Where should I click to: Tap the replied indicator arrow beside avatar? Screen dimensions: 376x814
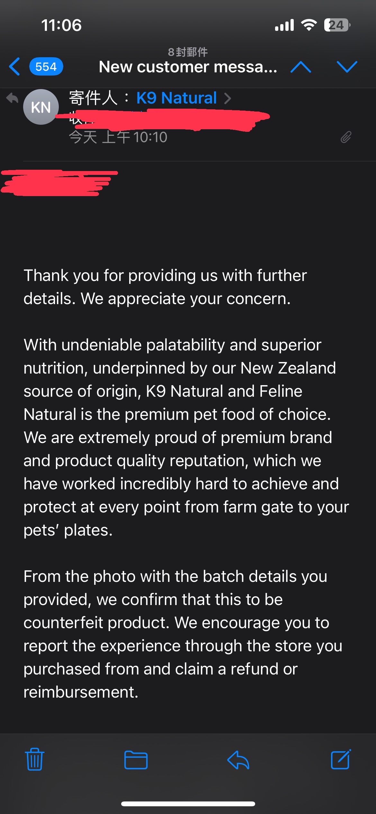12,98
